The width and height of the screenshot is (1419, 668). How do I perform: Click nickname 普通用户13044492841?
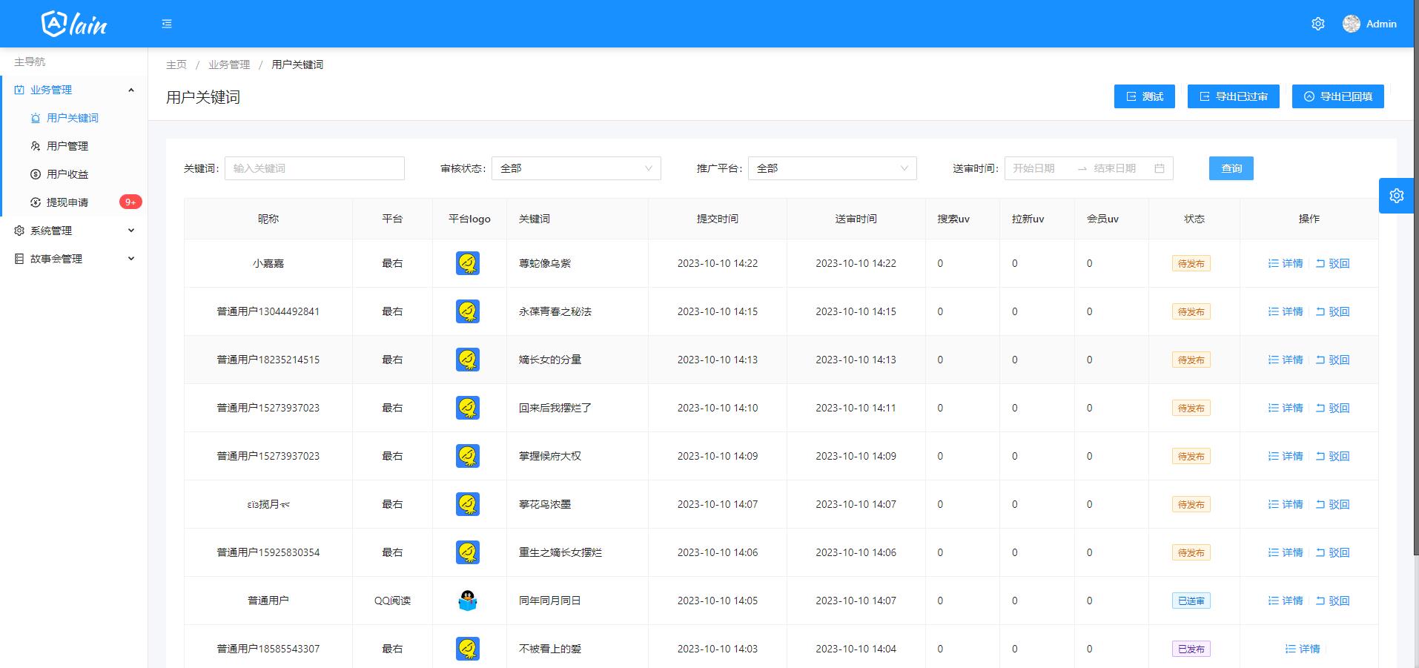(268, 311)
